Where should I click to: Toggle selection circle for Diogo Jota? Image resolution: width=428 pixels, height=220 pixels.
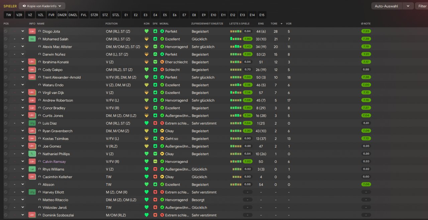click(5, 31)
